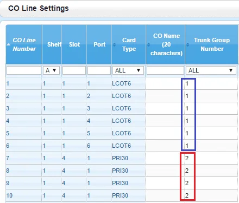Select CO line number 5 row
Viewport: 239px width, 203px height.
coord(121,133)
